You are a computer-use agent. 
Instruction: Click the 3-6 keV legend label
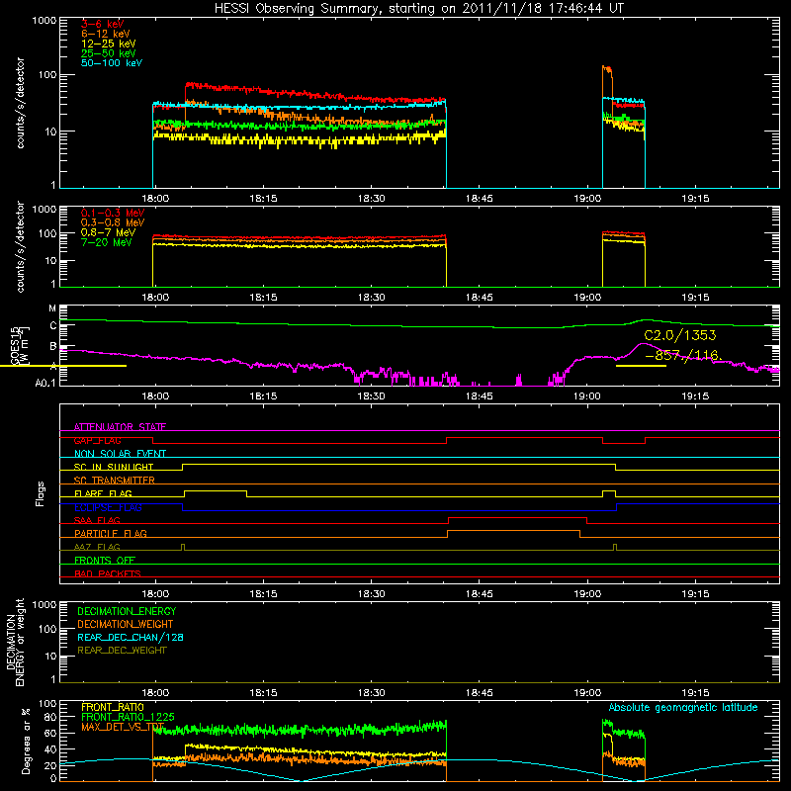coord(103,24)
